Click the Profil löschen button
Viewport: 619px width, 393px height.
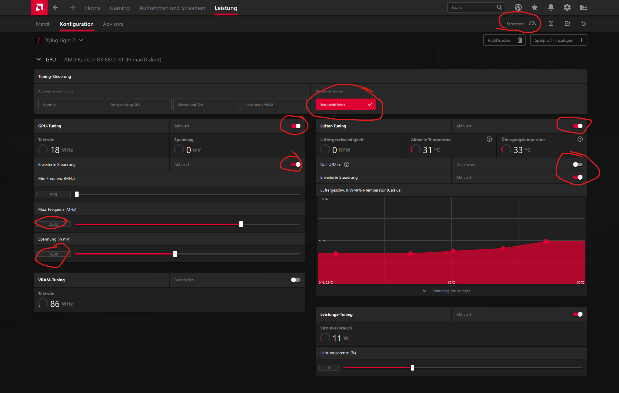tap(504, 40)
